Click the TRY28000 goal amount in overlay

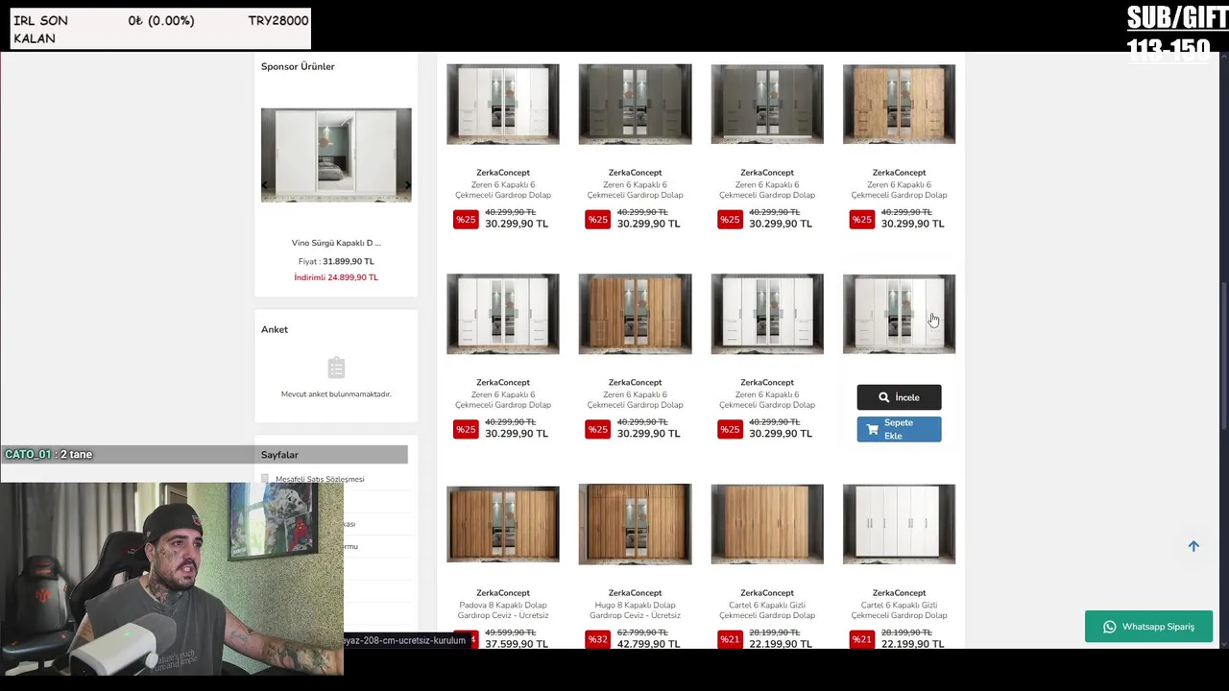(278, 20)
